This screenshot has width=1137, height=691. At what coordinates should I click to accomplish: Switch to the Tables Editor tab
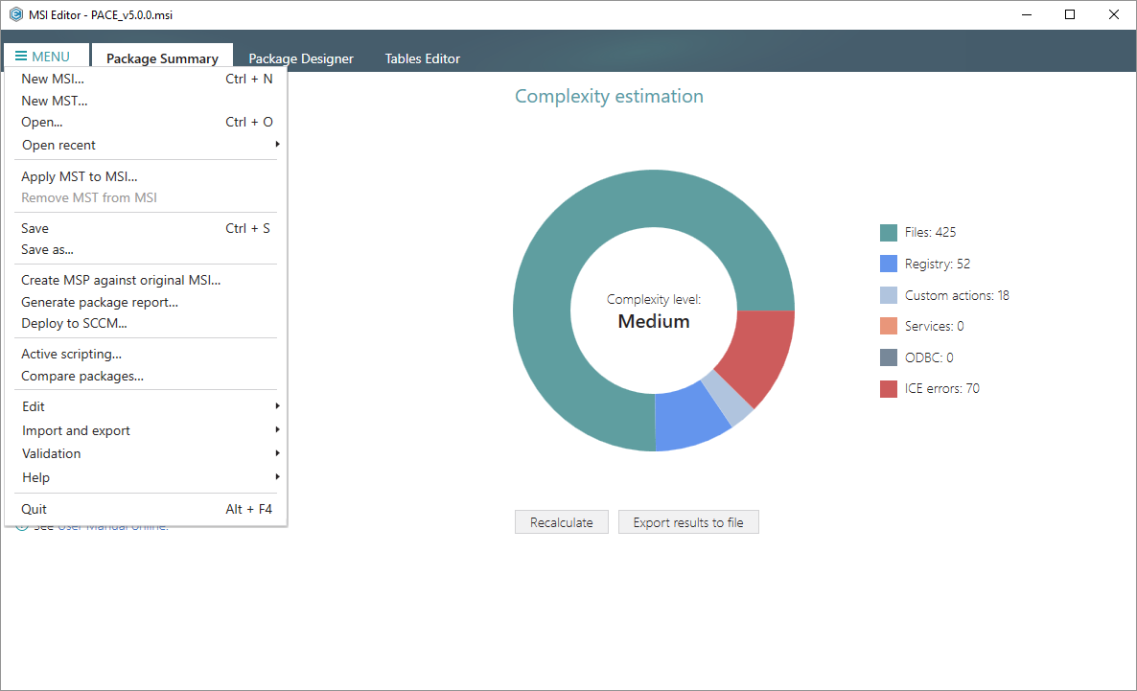coord(422,58)
